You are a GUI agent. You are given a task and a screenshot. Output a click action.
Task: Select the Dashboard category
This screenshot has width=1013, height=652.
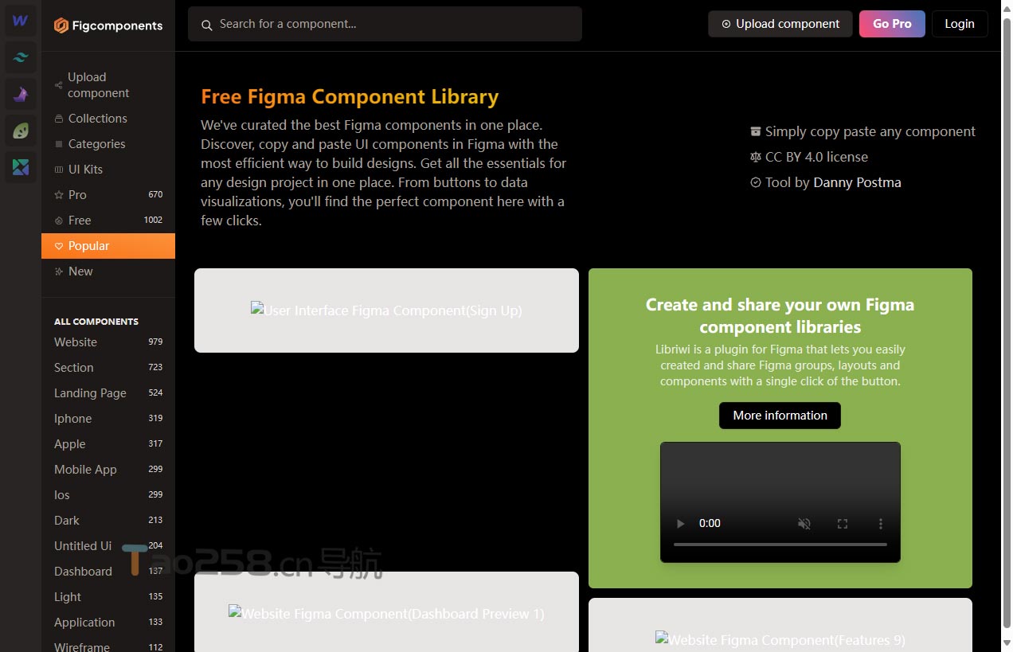point(108,572)
